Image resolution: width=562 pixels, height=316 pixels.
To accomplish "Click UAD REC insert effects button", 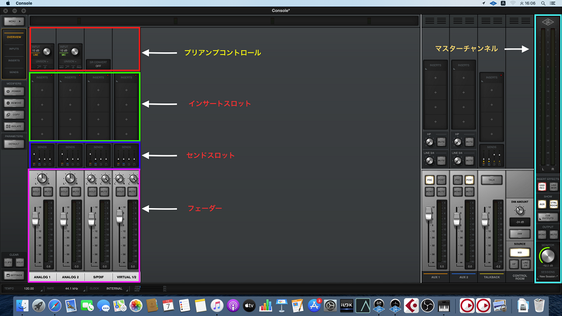I will 542,187.
